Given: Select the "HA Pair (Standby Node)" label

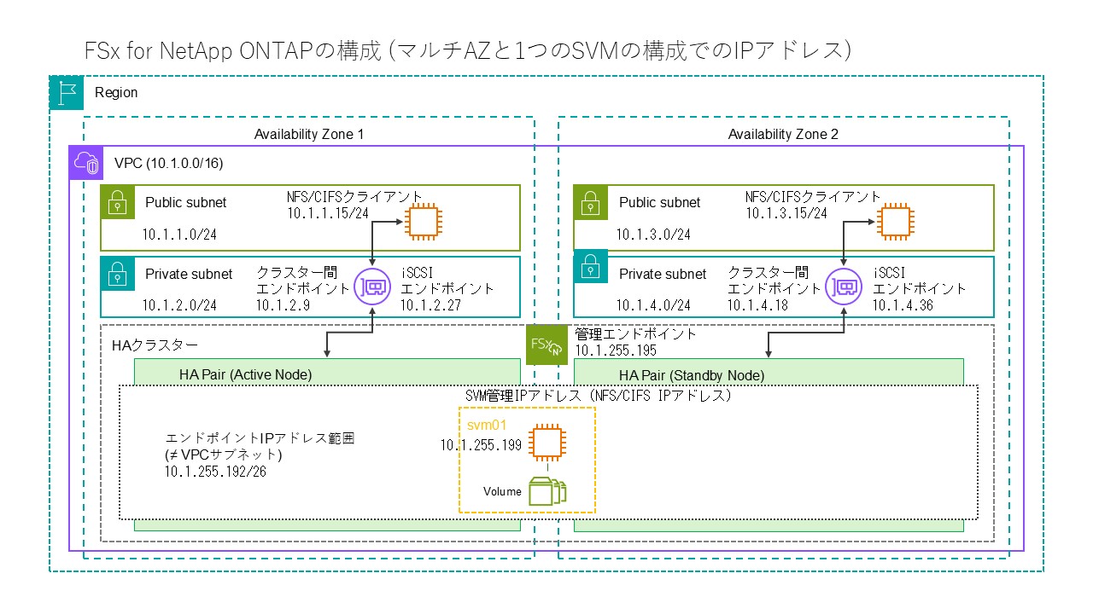Looking at the screenshot, I should pyautogui.click(x=692, y=375).
